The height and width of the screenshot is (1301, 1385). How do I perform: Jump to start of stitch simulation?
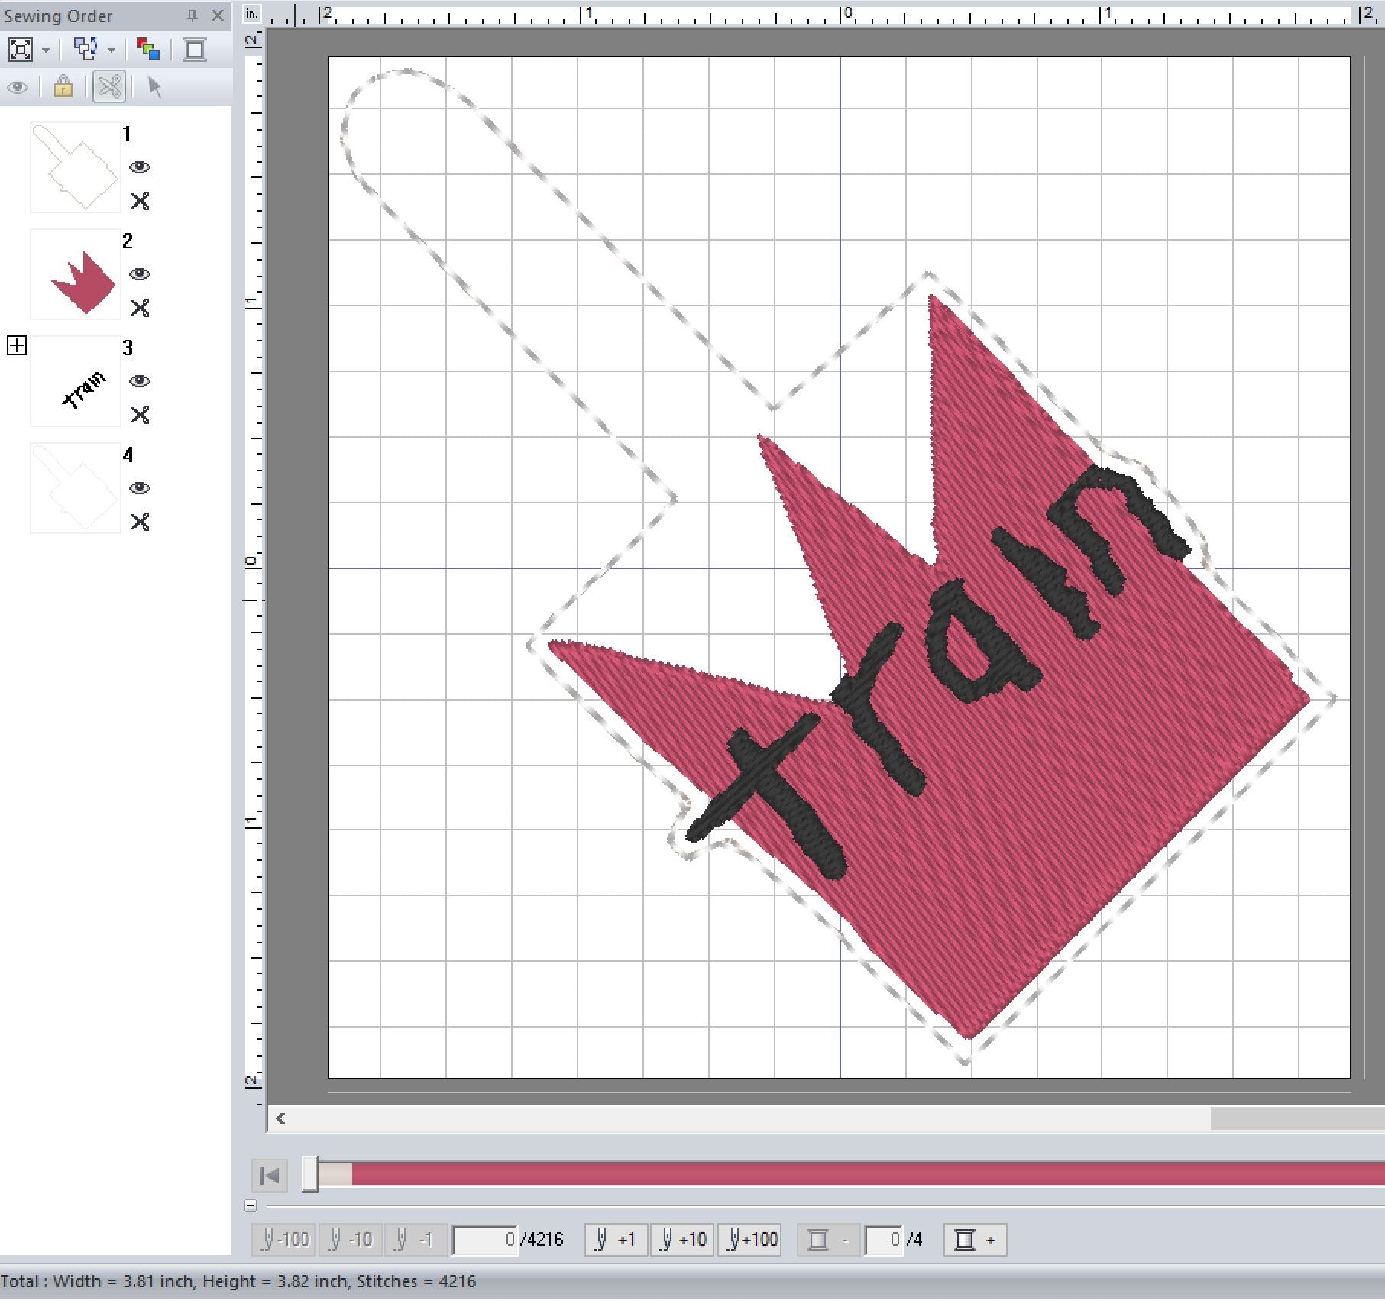(x=270, y=1175)
